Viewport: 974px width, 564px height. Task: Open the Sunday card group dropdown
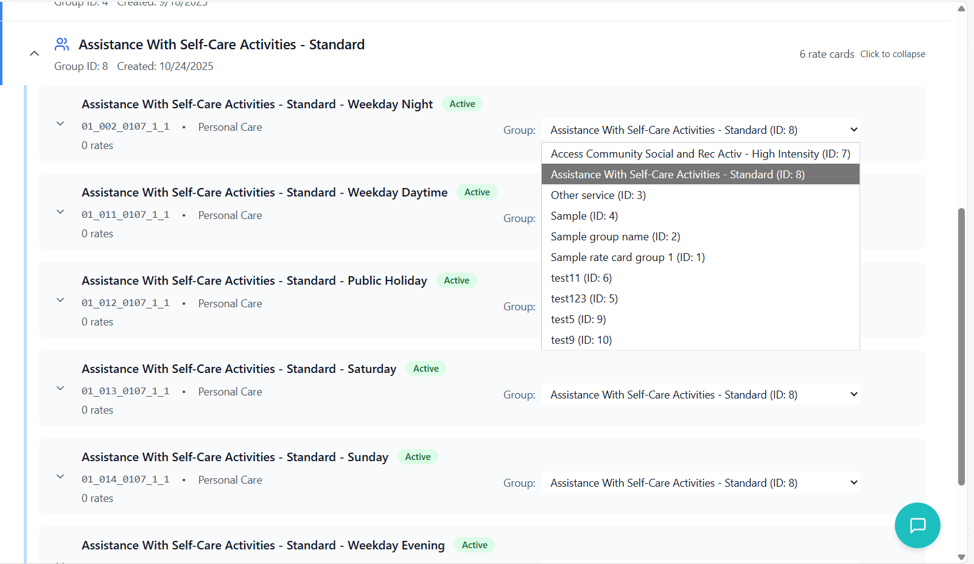click(700, 482)
